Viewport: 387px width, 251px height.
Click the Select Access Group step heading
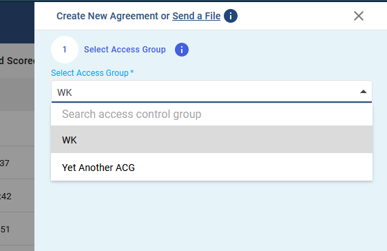click(125, 50)
